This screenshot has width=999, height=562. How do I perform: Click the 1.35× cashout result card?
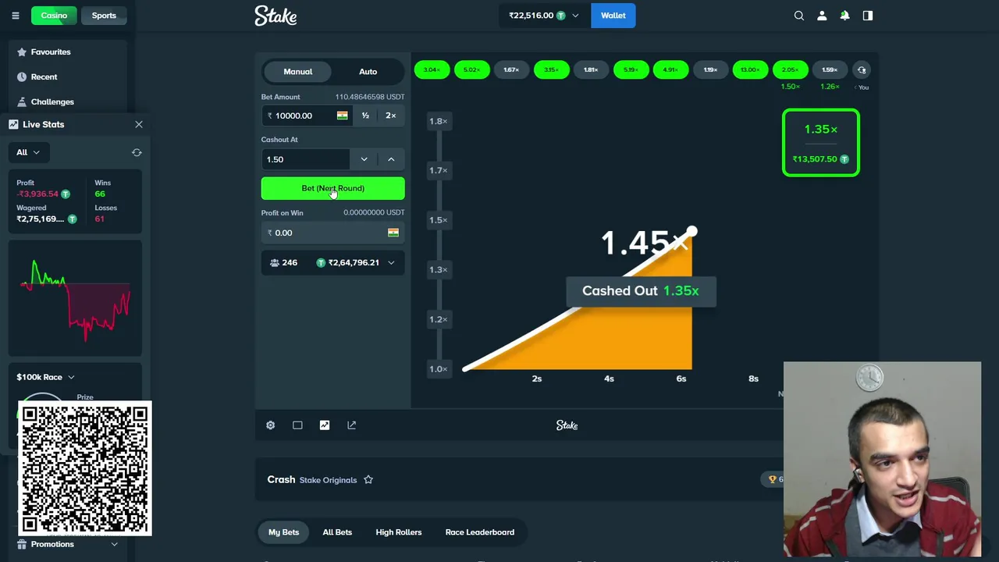pos(821,143)
